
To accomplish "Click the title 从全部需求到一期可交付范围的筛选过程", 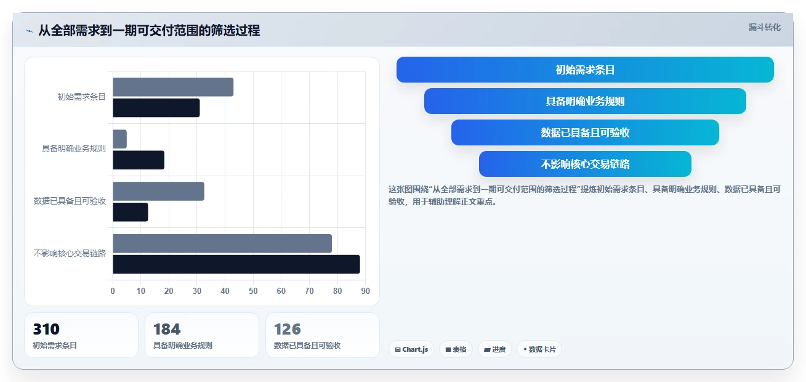I will point(149,30).
